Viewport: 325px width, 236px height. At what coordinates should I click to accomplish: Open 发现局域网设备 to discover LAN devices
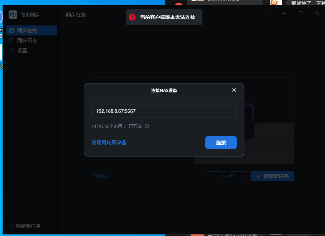pos(109,142)
